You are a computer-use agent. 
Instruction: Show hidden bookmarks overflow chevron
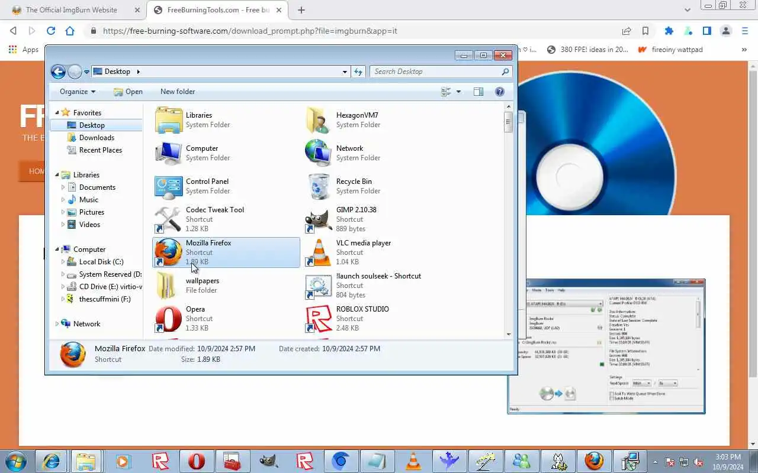(744, 50)
